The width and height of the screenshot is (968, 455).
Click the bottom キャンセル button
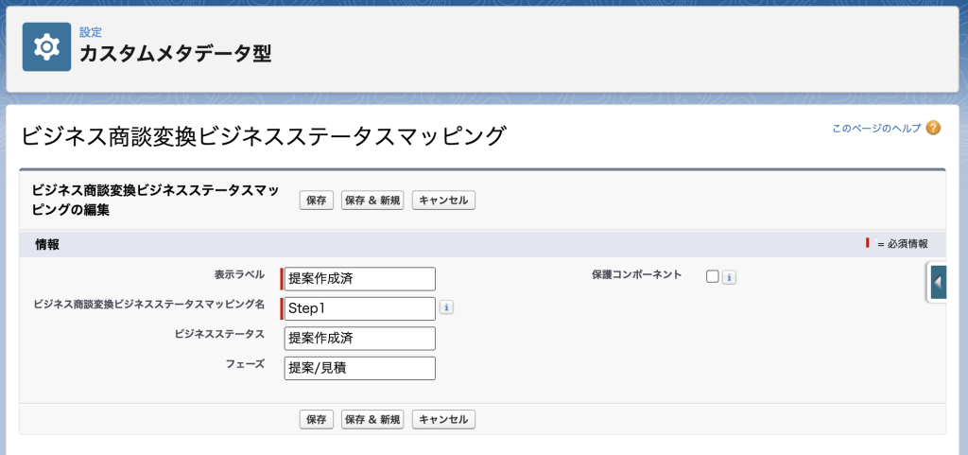pos(444,419)
